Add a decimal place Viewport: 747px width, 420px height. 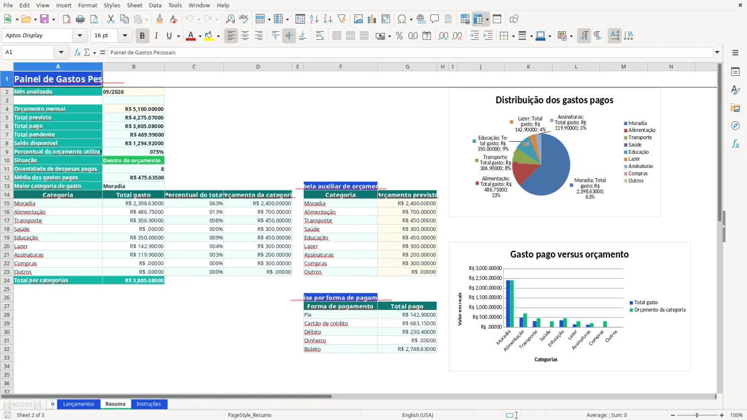[443, 36]
